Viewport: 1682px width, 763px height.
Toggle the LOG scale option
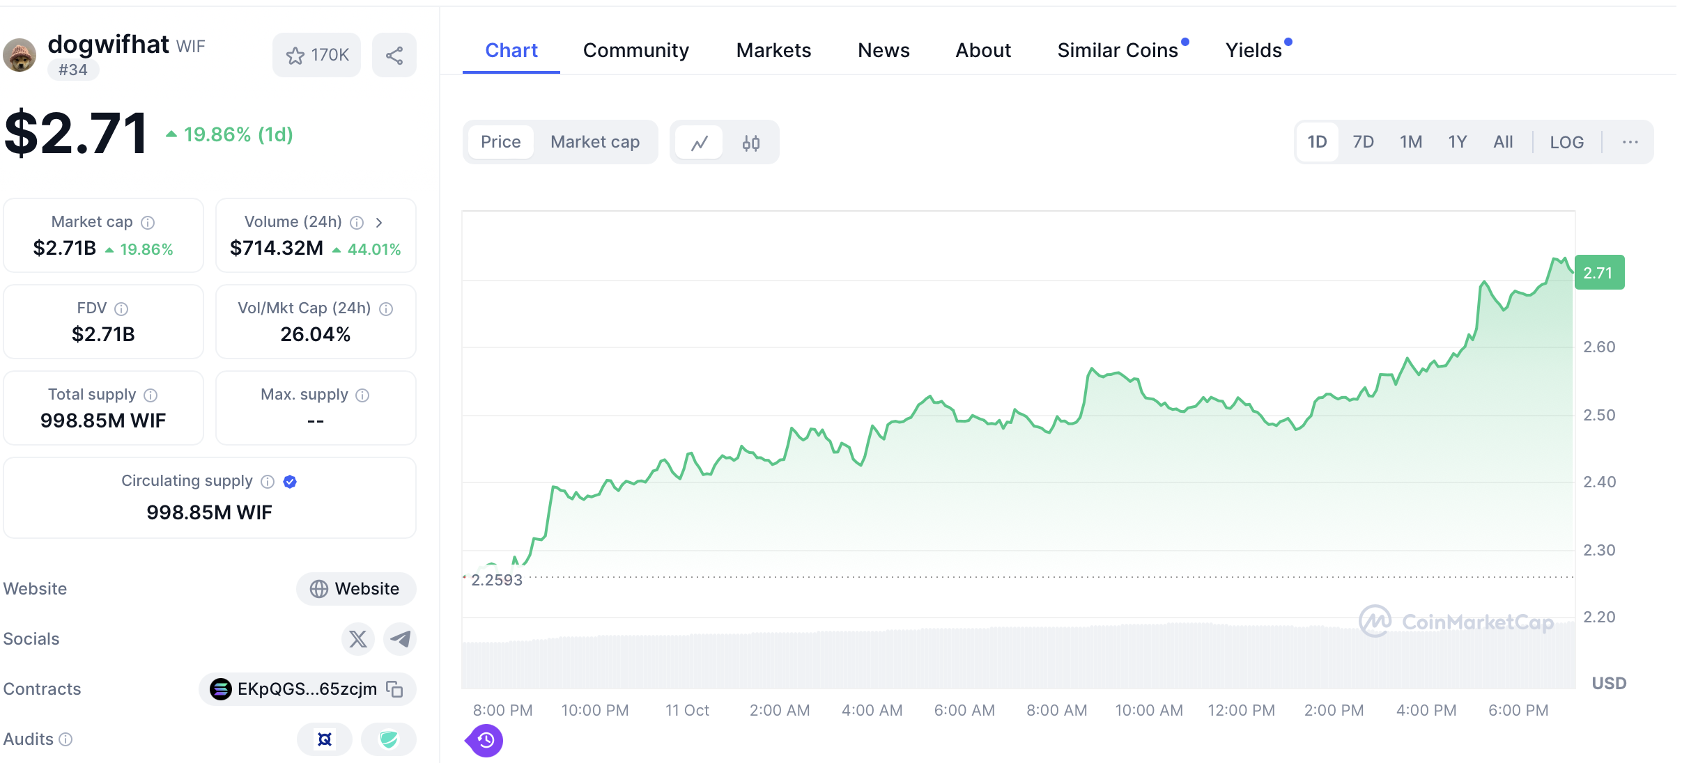tap(1566, 143)
